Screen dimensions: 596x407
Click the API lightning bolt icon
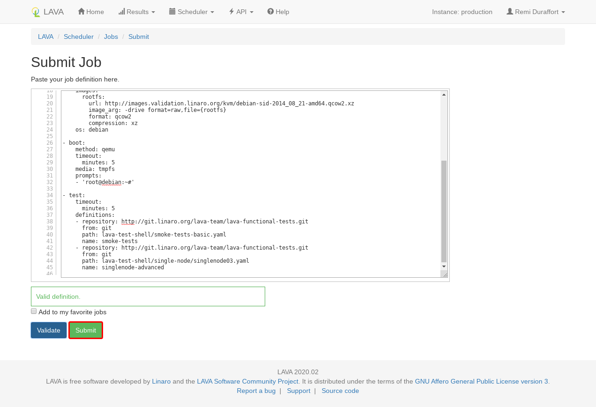pos(231,12)
